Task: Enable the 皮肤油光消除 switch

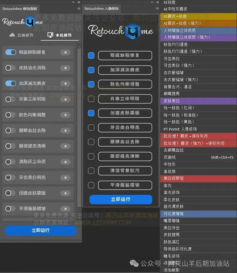Action: 10,68
